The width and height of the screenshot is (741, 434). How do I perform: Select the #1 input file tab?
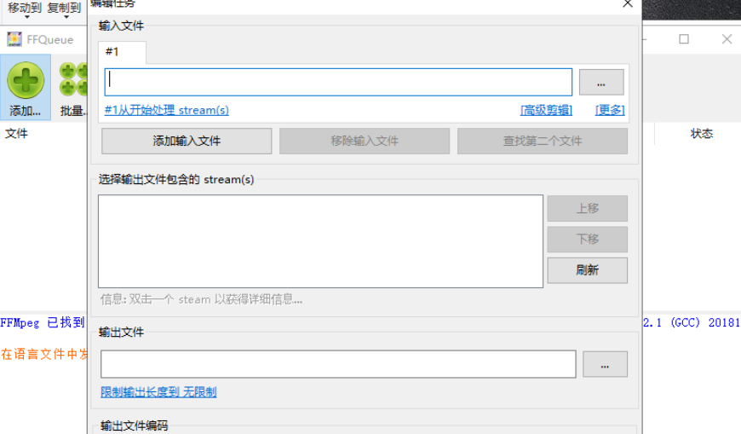click(123, 52)
